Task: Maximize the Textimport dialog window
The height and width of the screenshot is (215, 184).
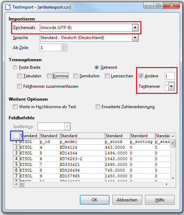Action: point(158,6)
